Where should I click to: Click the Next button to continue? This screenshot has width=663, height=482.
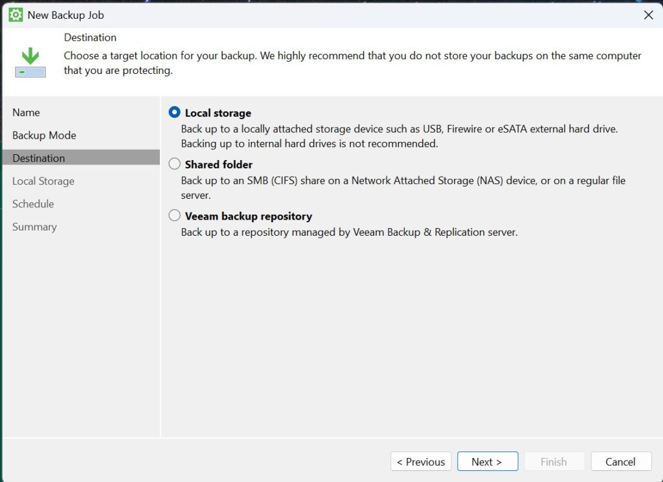[x=487, y=461]
